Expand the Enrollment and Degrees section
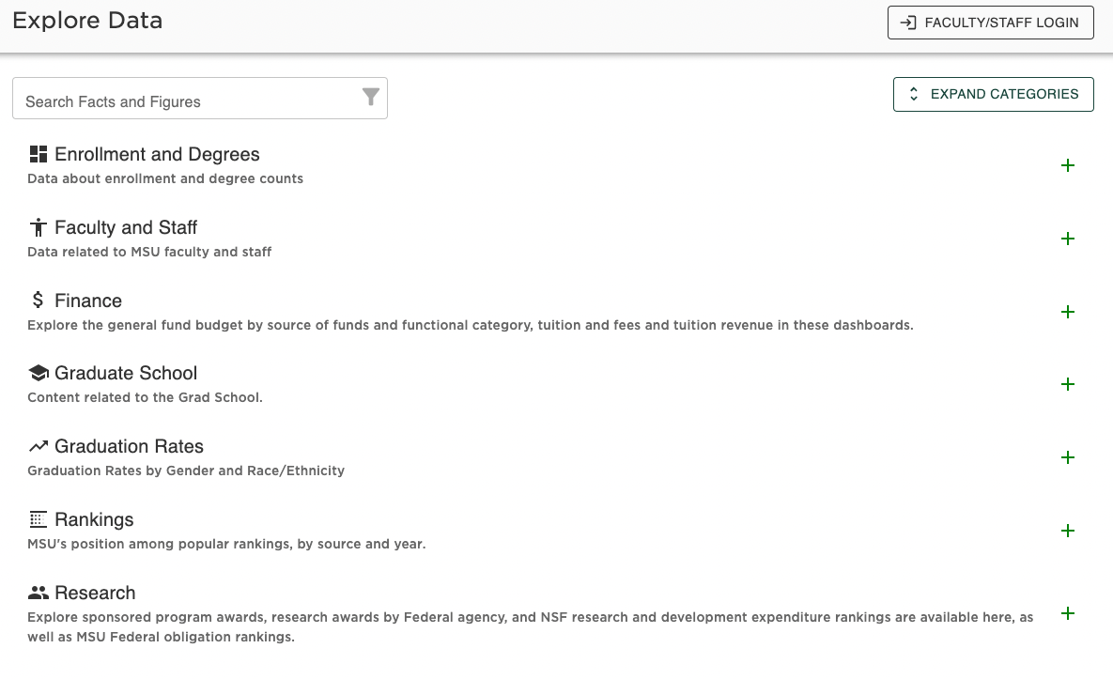Viewport: 1113px width, 679px height. (1068, 165)
